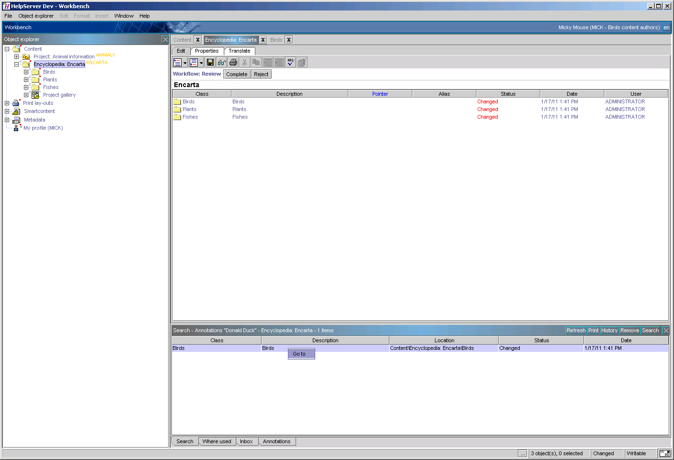Open the Help menu

click(x=145, y=16)
